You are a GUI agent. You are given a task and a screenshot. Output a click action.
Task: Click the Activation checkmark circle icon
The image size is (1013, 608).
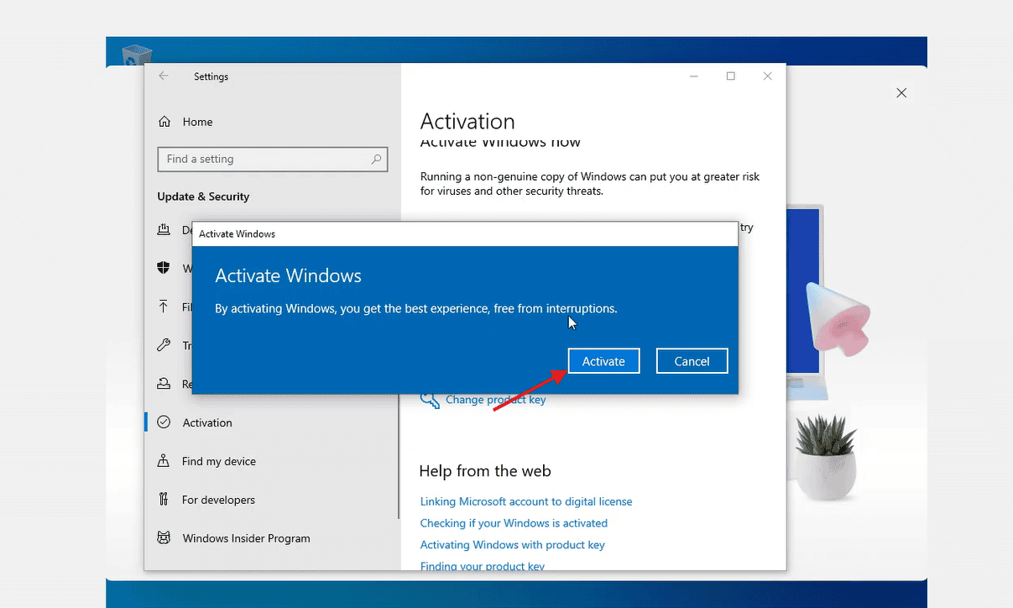tap(164, 422)
